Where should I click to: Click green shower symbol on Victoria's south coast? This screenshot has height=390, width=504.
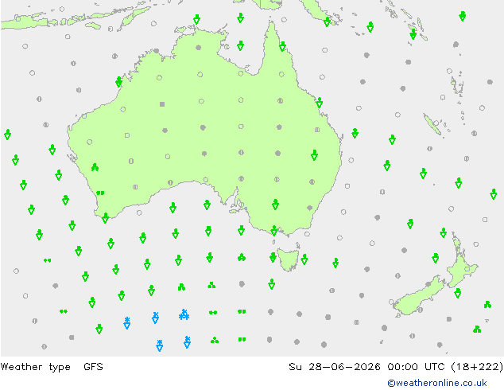[x=273, y=230]
